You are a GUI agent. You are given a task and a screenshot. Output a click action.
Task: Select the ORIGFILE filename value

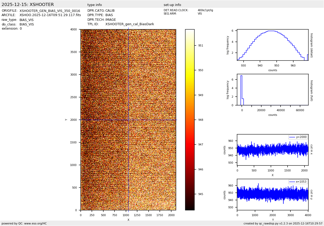(x=50, y=11)
